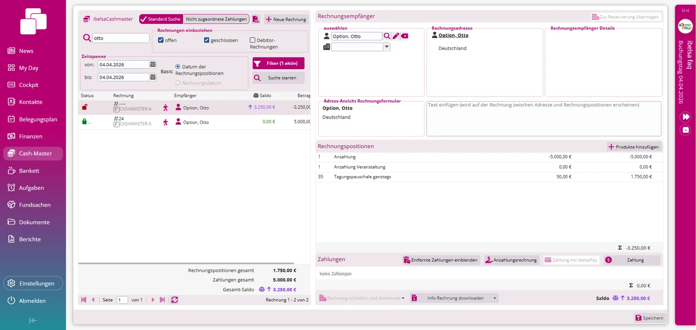Click the 'Speichern' button
The image size is (696, 330).
pyautogui.click(x=650, y=318)
